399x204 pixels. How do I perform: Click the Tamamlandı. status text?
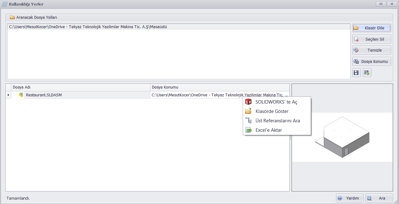18,198
